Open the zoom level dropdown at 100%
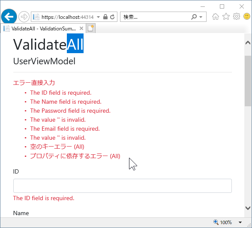The image size is (252, 228). [x=240, y=222]
